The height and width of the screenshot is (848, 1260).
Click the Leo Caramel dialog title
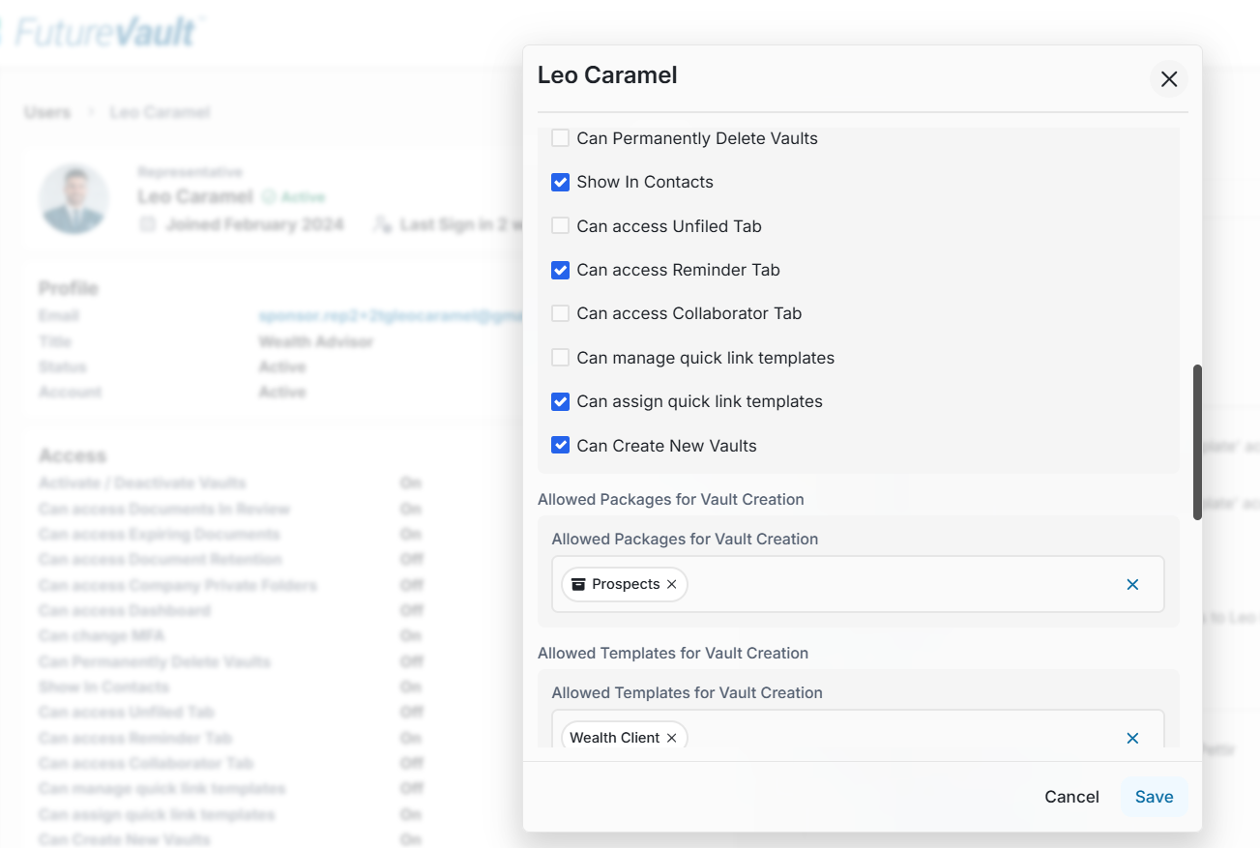pos(607,74)
